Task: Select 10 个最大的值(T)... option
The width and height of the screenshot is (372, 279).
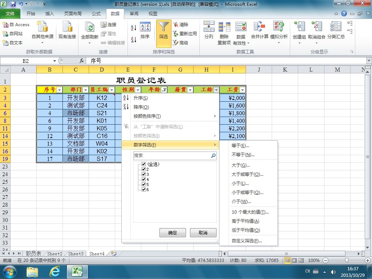Action: coord(248,212)
